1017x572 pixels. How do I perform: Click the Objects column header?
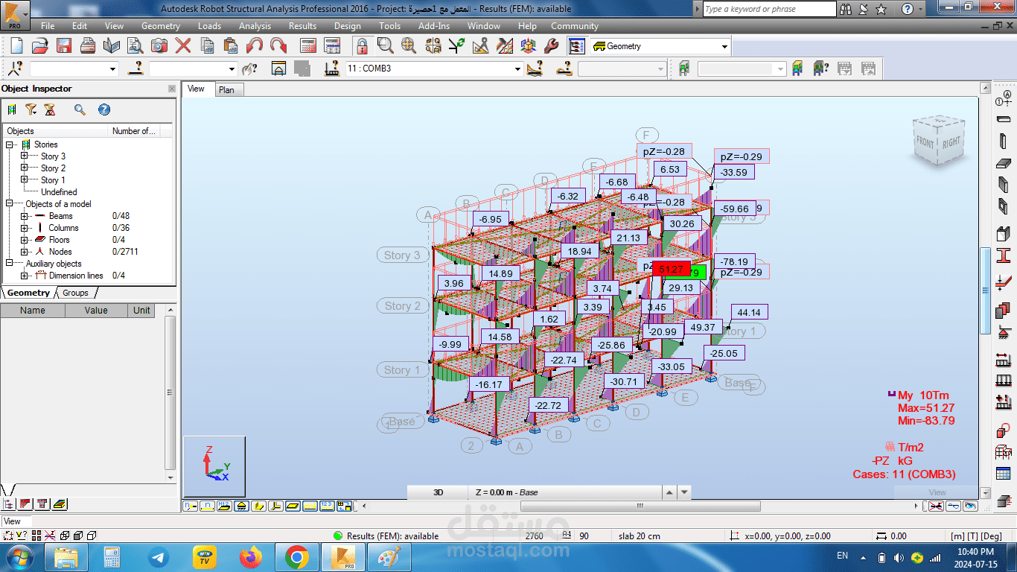click(56, 131)
